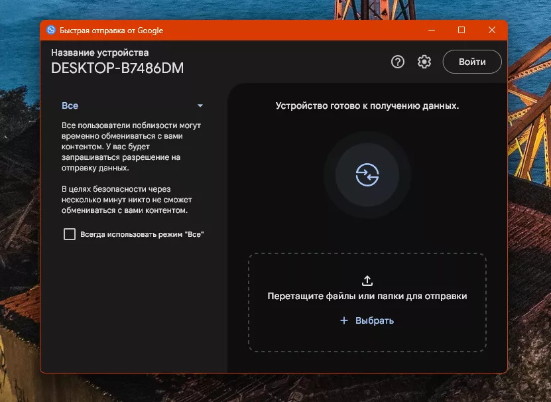551x402 pixels.
Task: Click Перетащите файлы или папки для отправки text
Action: point(367,296)
